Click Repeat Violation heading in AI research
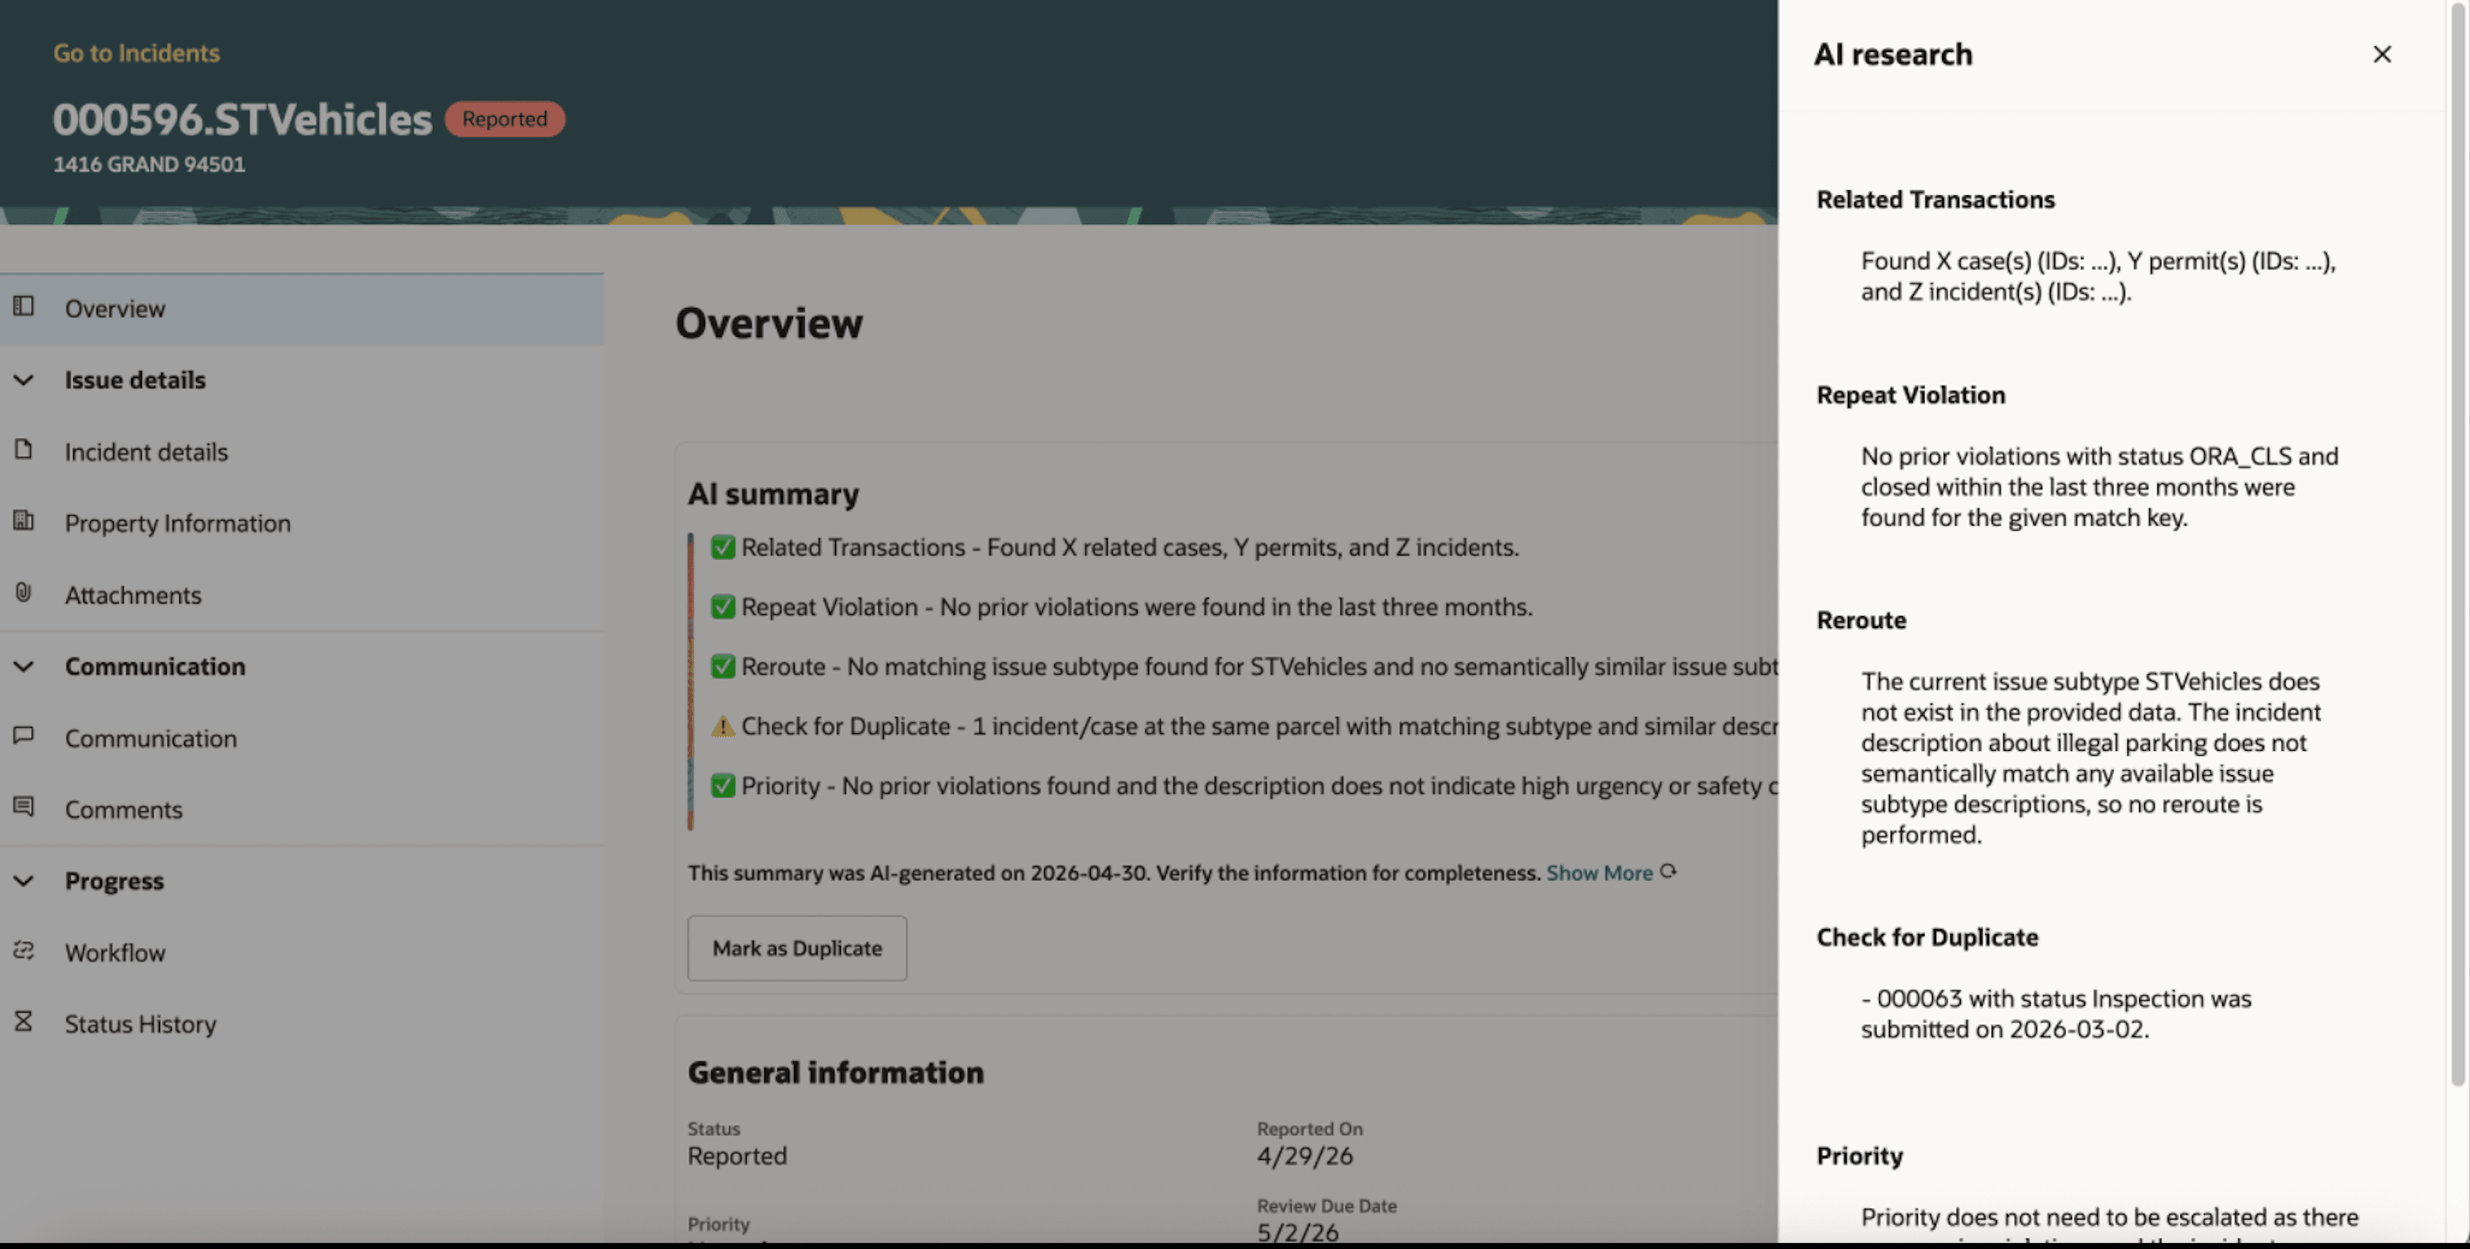 pyautogui.click(x=1910, y=395)
